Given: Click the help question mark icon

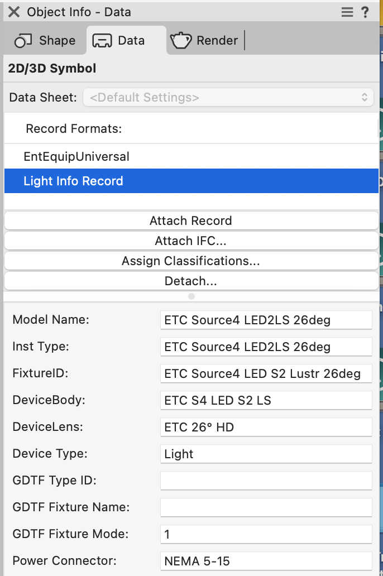Looking at the screenshot, I should click(365, 12).
